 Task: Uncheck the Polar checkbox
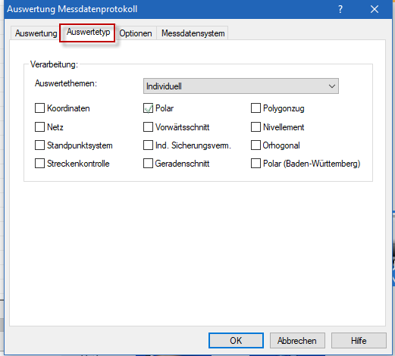point(148,108)
